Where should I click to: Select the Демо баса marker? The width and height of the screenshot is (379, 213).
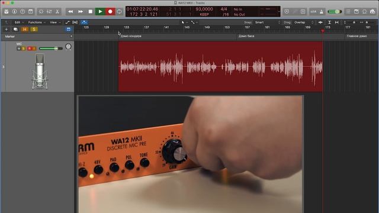pyautogui.click(x=246, y=36)
